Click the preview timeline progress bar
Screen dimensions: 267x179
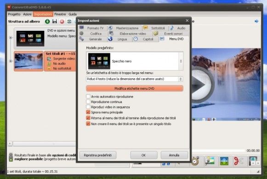tap(218, 150)
